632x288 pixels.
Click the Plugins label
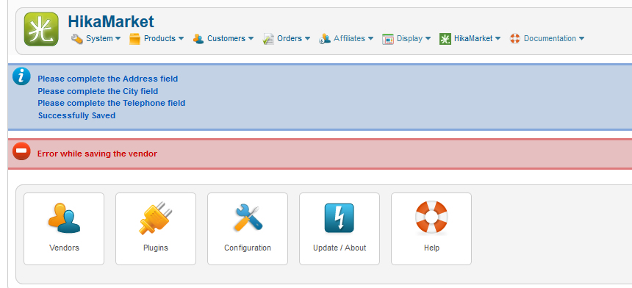click(156, 248)
